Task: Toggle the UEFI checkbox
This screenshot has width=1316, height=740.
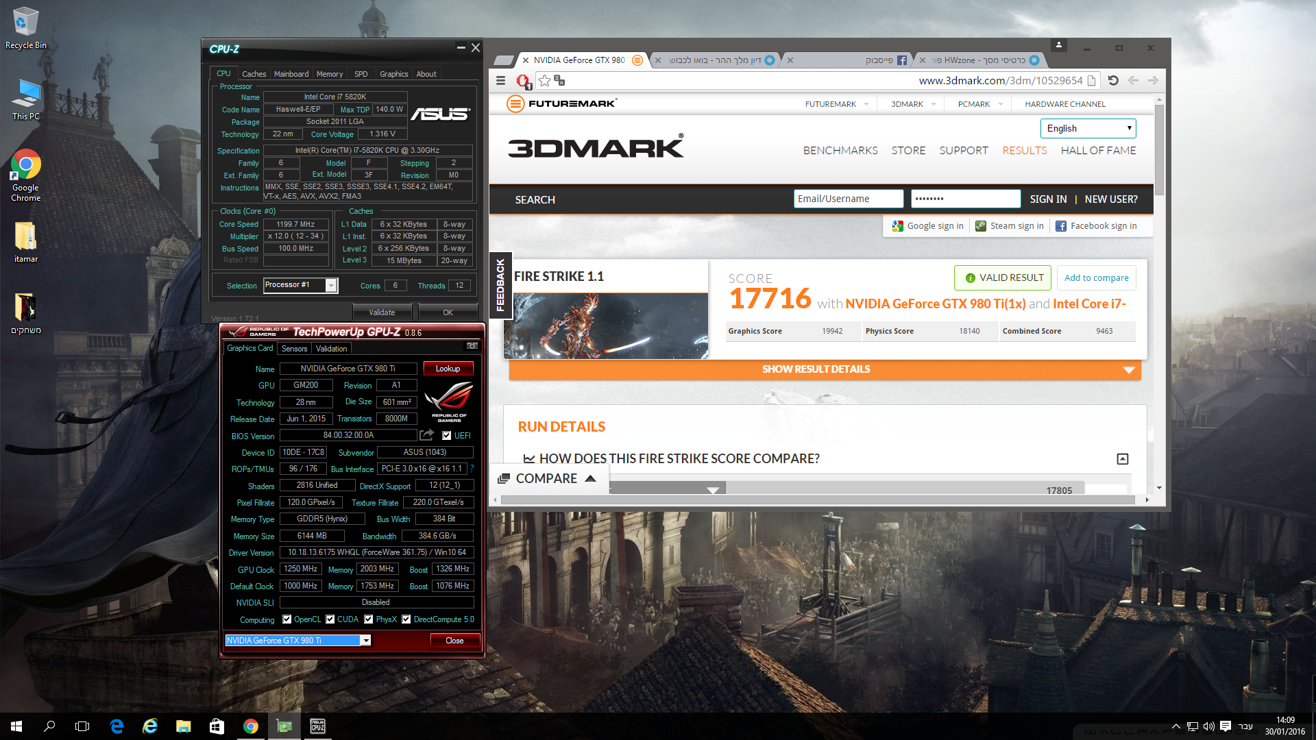Action: (x=446, y=435)
